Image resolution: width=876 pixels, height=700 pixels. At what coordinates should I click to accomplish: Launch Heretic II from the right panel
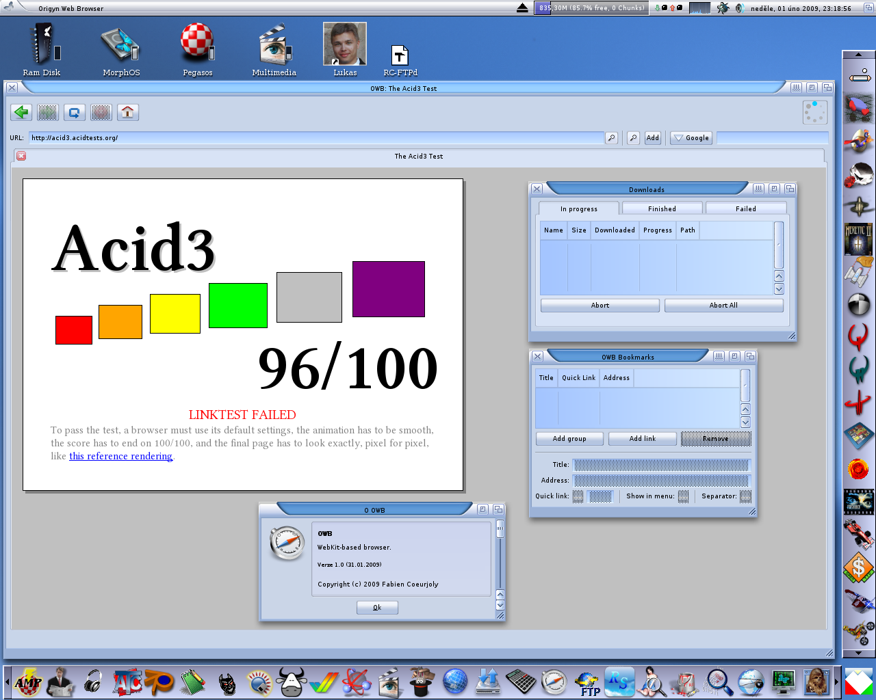(859, 239)
